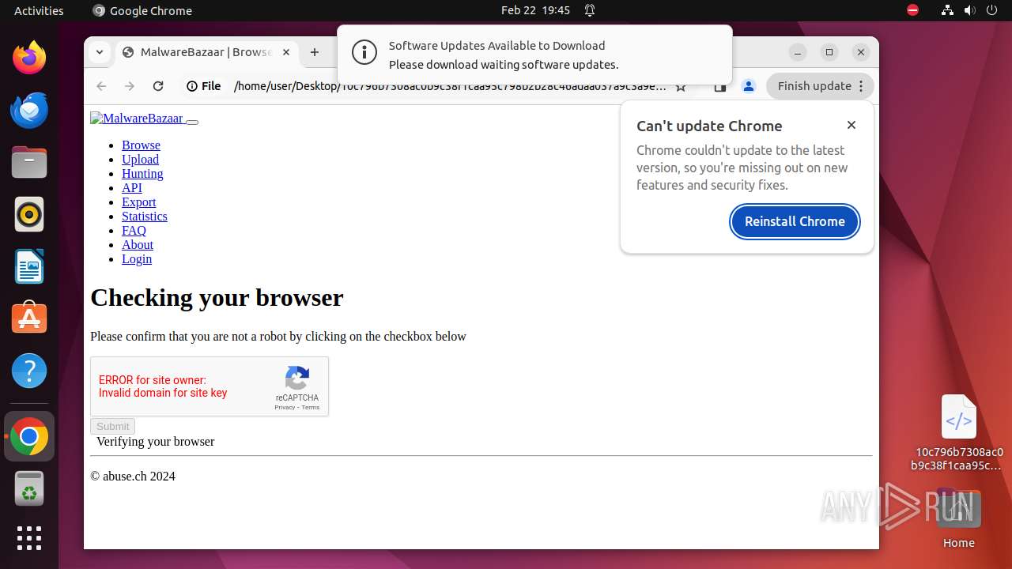Open the MalwareBazaar logo link
Image resolution: width=1012 pixels, height=569 pixels.
(x=137, y=119)
